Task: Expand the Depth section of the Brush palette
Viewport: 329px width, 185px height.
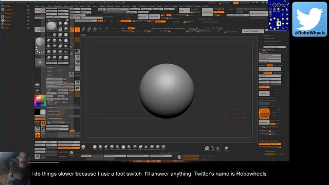Action: pos(50,75)
